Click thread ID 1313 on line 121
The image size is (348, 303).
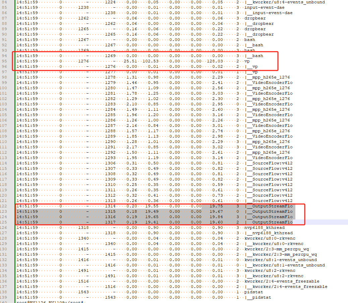point(110,201)
